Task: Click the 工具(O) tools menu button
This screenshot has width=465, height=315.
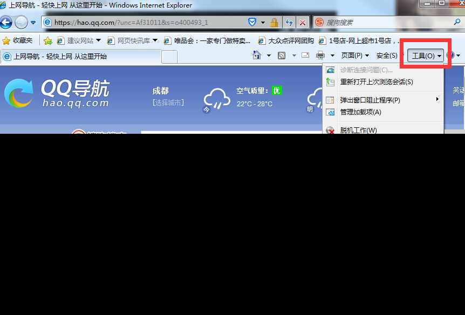Action: pos(426,56)
